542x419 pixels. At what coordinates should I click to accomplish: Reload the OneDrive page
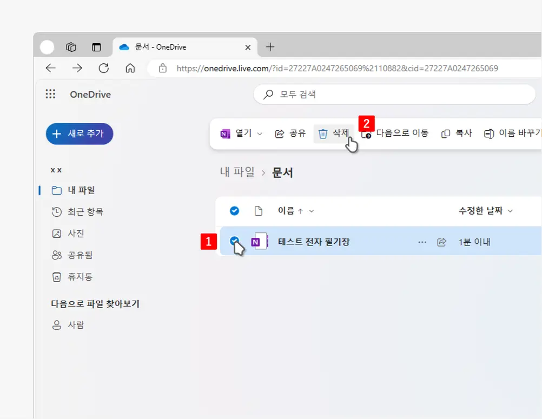(104, 68)
